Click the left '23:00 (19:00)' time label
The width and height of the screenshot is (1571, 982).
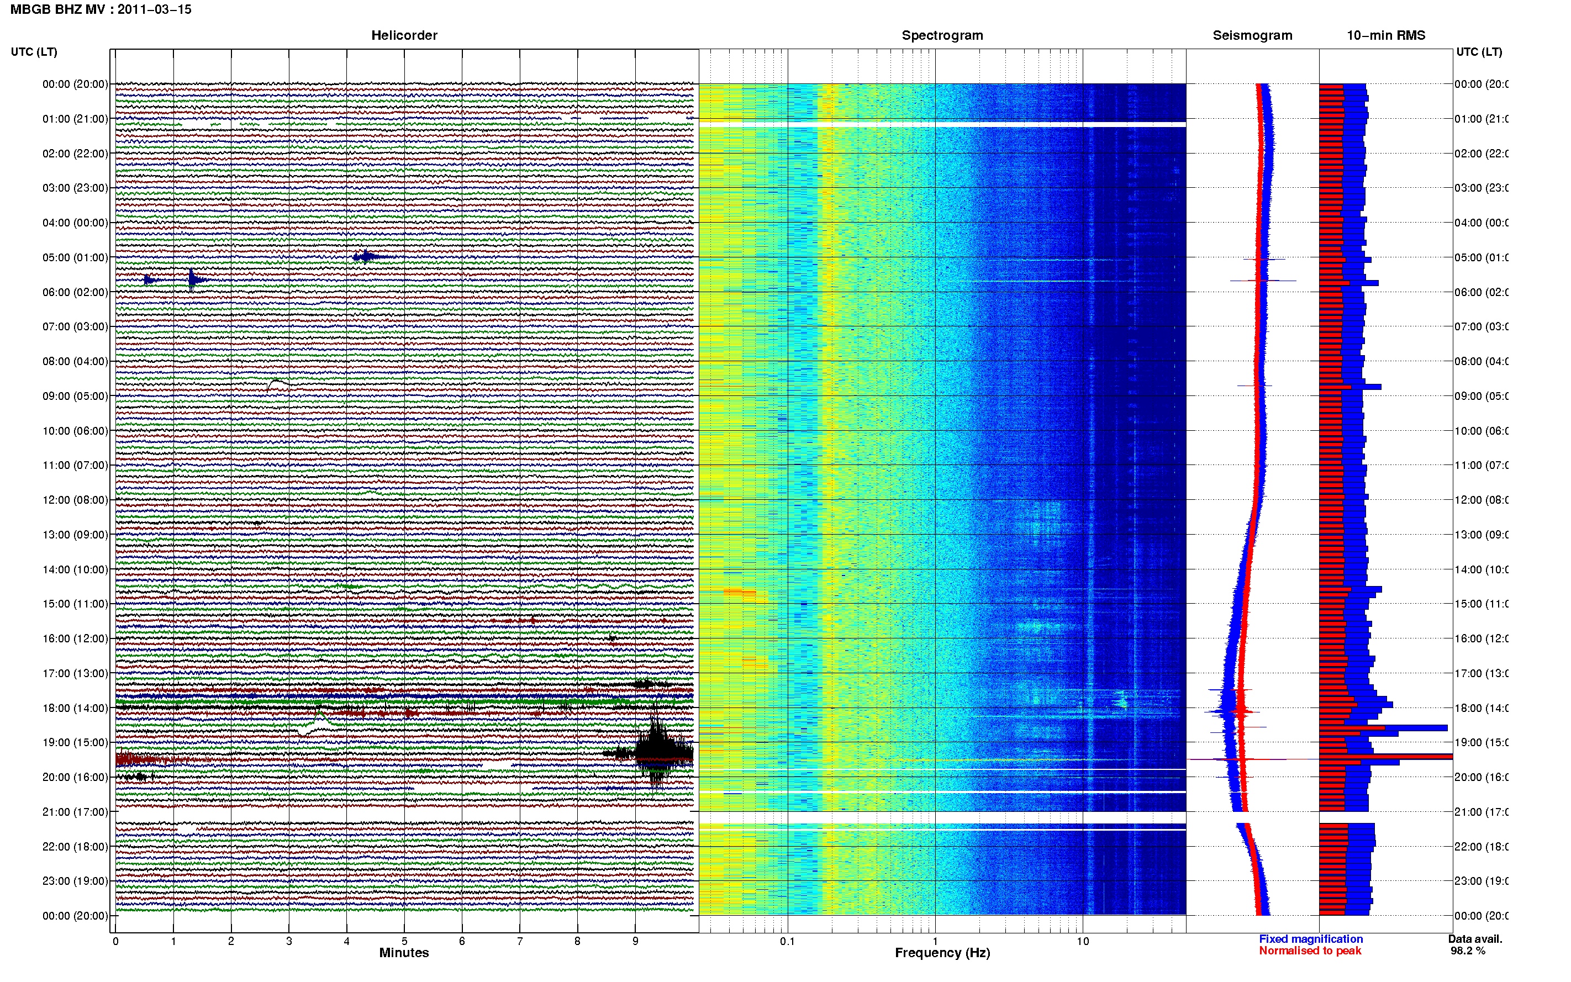coord(75,881)
